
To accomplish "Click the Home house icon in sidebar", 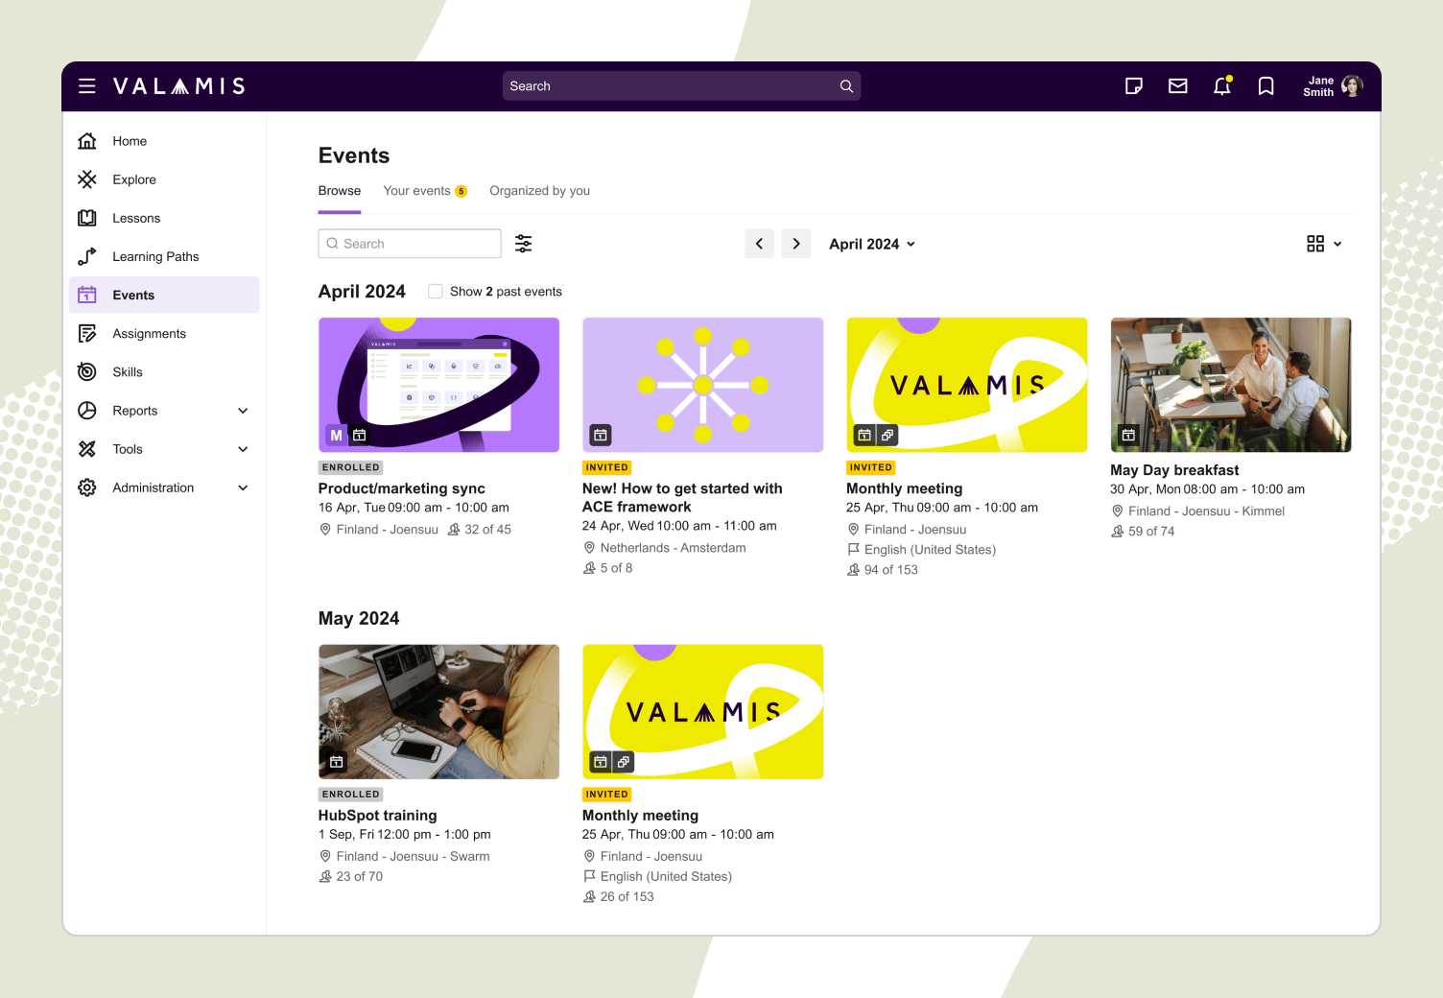I will 87,141.
